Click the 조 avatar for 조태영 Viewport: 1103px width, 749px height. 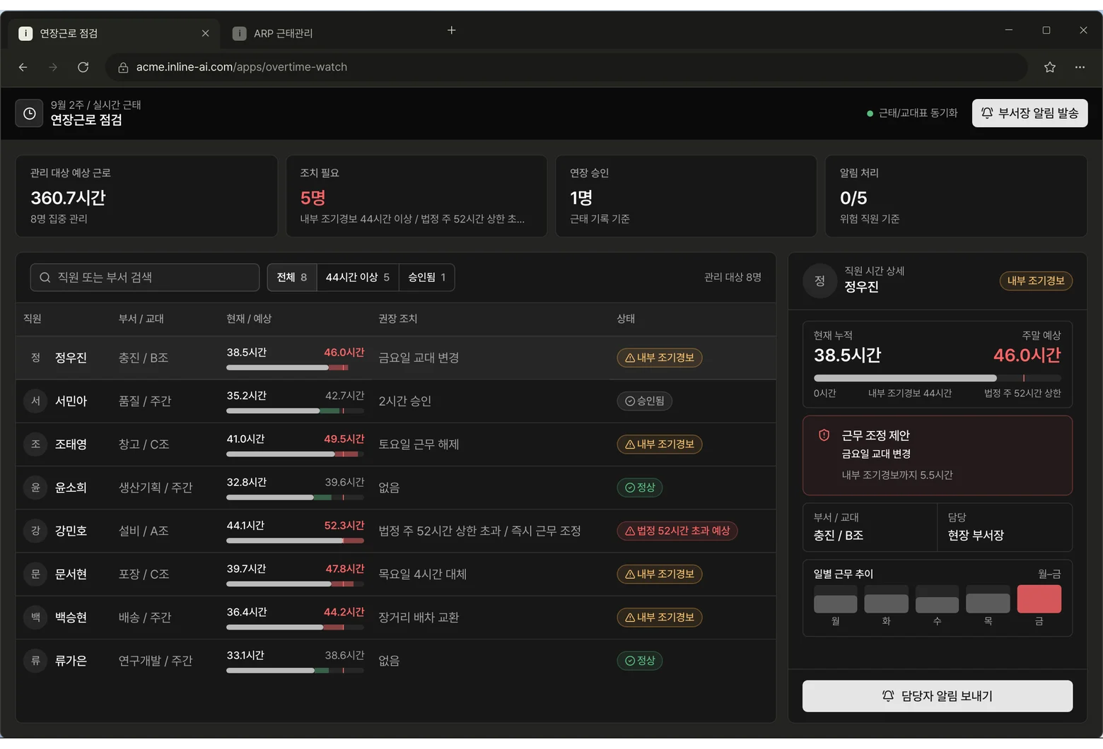[35, 444]
